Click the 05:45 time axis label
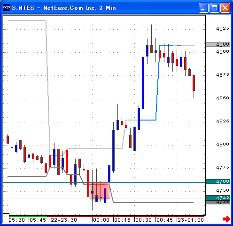 (38, 220)
